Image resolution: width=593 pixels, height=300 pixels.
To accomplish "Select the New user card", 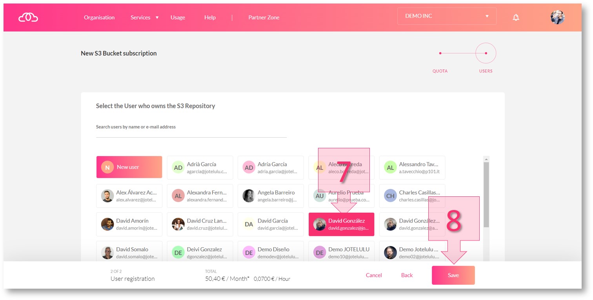I will (129, 167).
